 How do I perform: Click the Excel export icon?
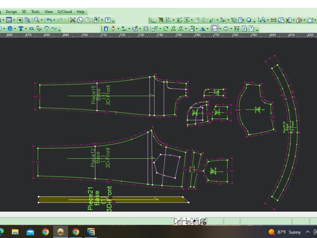click(x=20, y=20)
